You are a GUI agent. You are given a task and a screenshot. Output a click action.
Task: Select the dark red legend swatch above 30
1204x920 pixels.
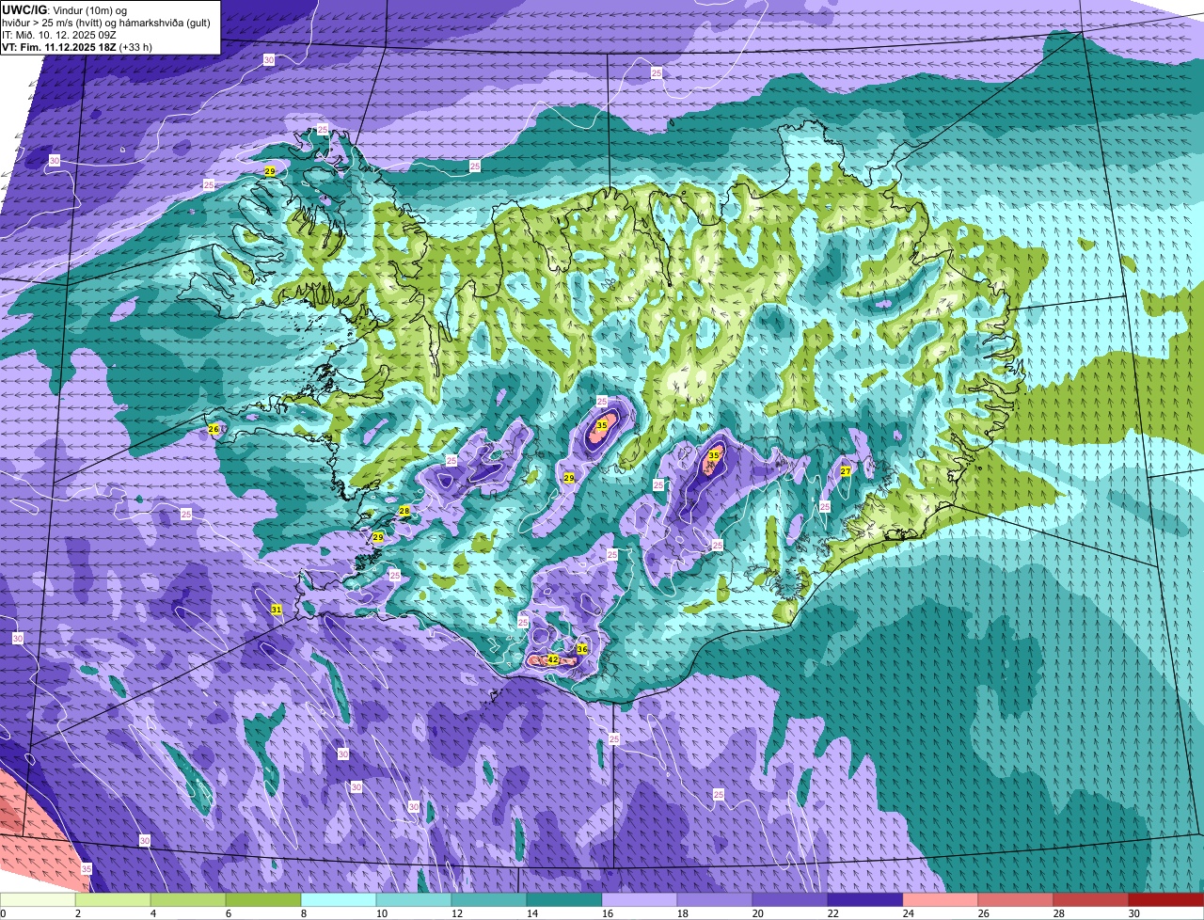pos(1166,900)
